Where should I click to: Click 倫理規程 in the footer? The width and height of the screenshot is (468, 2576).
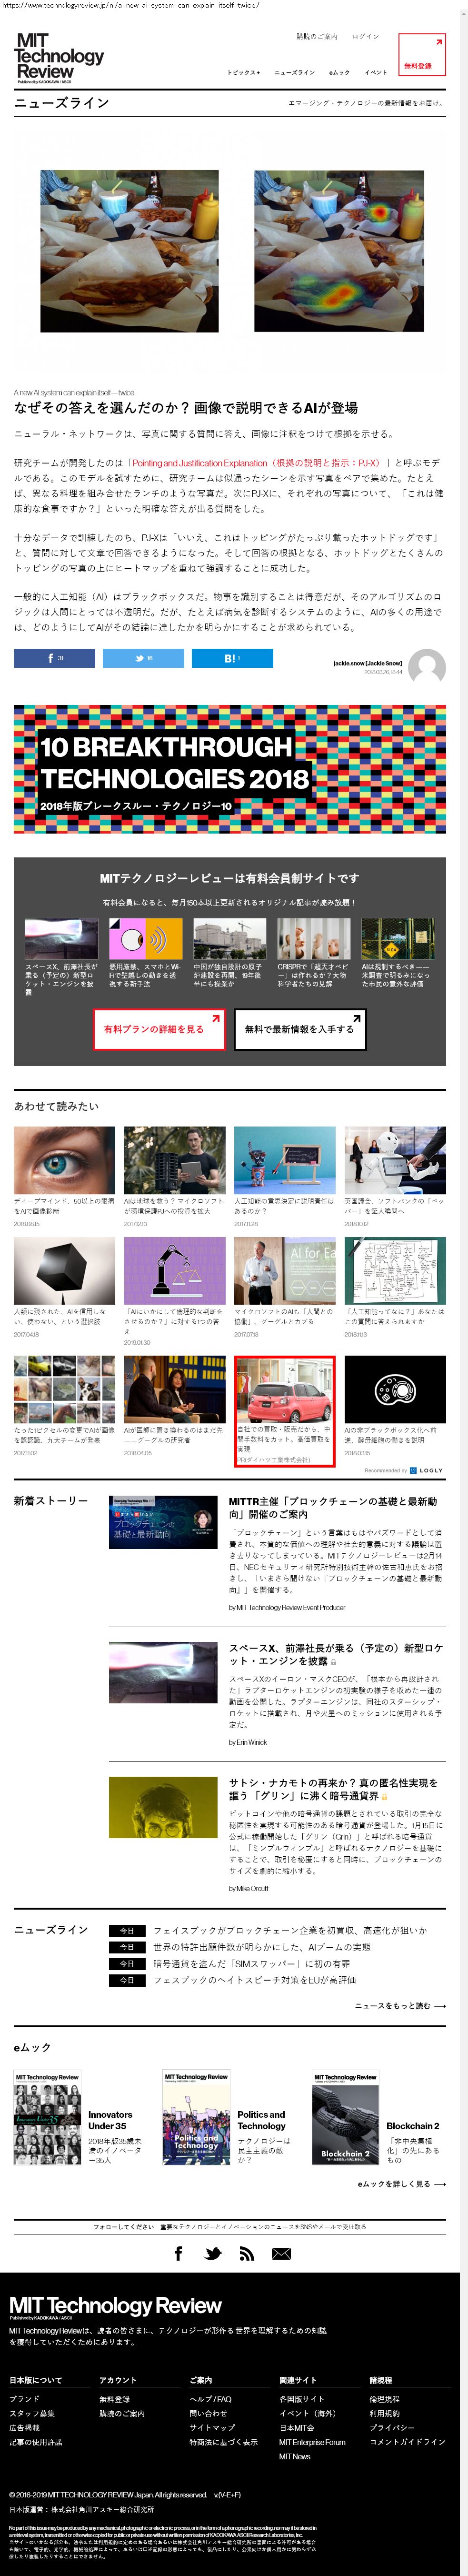click(384, 2398)
